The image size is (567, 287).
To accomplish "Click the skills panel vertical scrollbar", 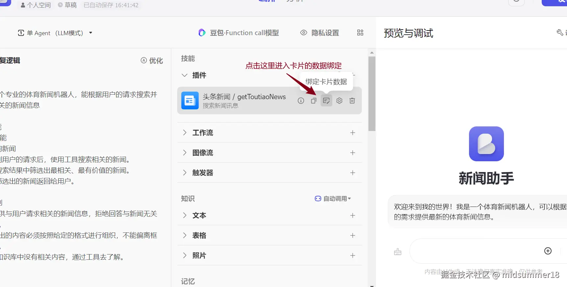I will click(372, 94).
